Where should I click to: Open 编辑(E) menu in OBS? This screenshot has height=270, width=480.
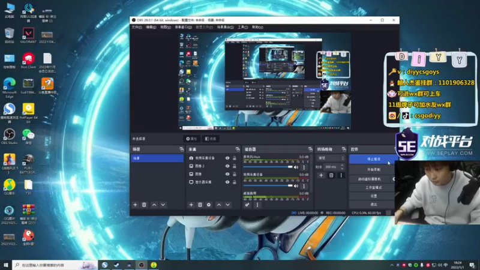click(x=151, y=27)
